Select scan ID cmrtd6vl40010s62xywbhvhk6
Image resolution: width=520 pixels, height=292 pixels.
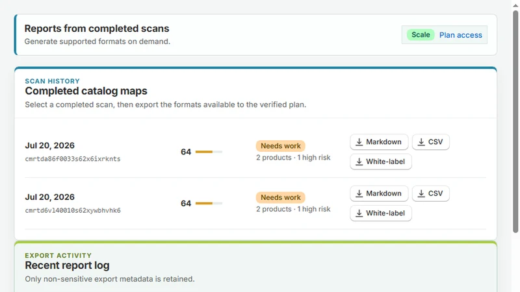(x=73, y=210)
